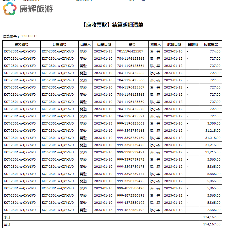Select the 目的地 column header

[x=193, y=44]
